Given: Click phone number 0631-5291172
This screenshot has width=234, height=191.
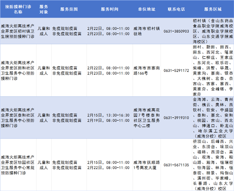Looking at the screenshot, I should tap(176, 70).
